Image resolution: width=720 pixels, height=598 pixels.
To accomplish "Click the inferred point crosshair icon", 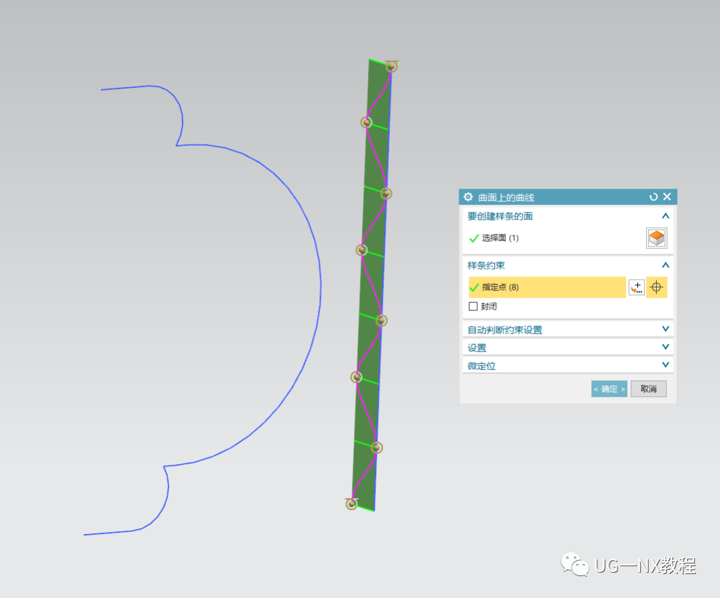I will click(x=657, y=288).
